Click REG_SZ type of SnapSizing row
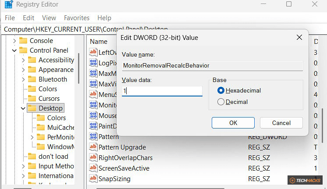Screen dimensions: 327x189 [259, 179]
